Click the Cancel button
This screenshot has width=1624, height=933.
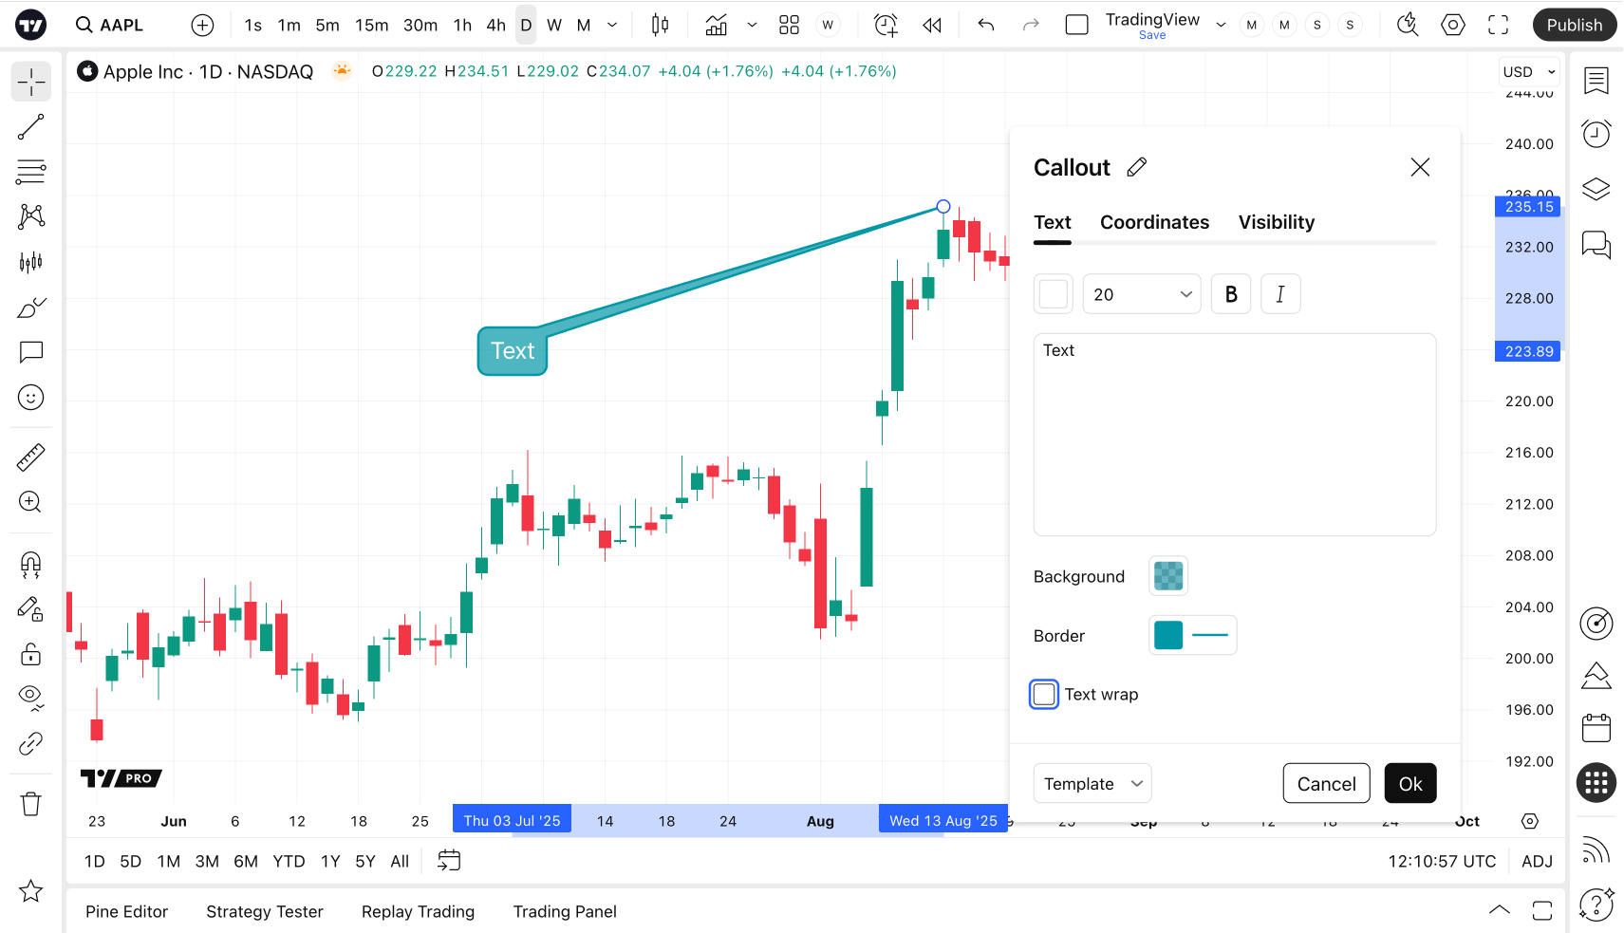tap(1327, 784)
